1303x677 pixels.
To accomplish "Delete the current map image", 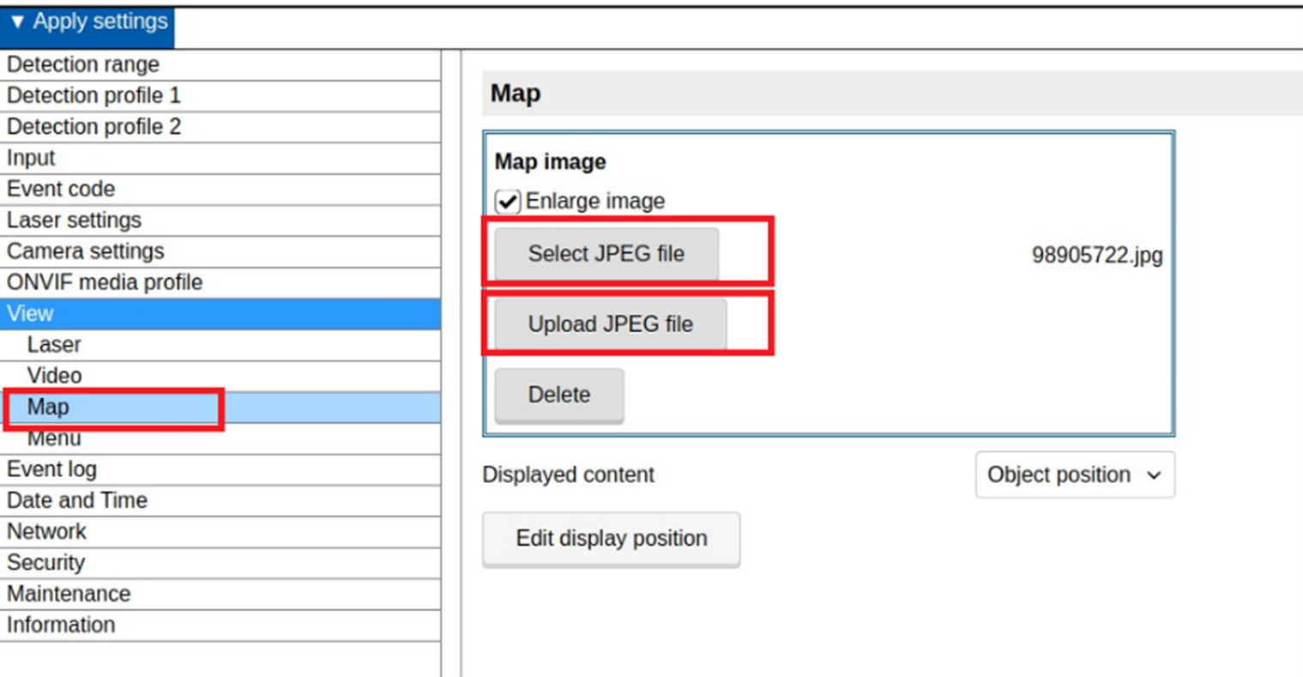I will tap(558, 395).
